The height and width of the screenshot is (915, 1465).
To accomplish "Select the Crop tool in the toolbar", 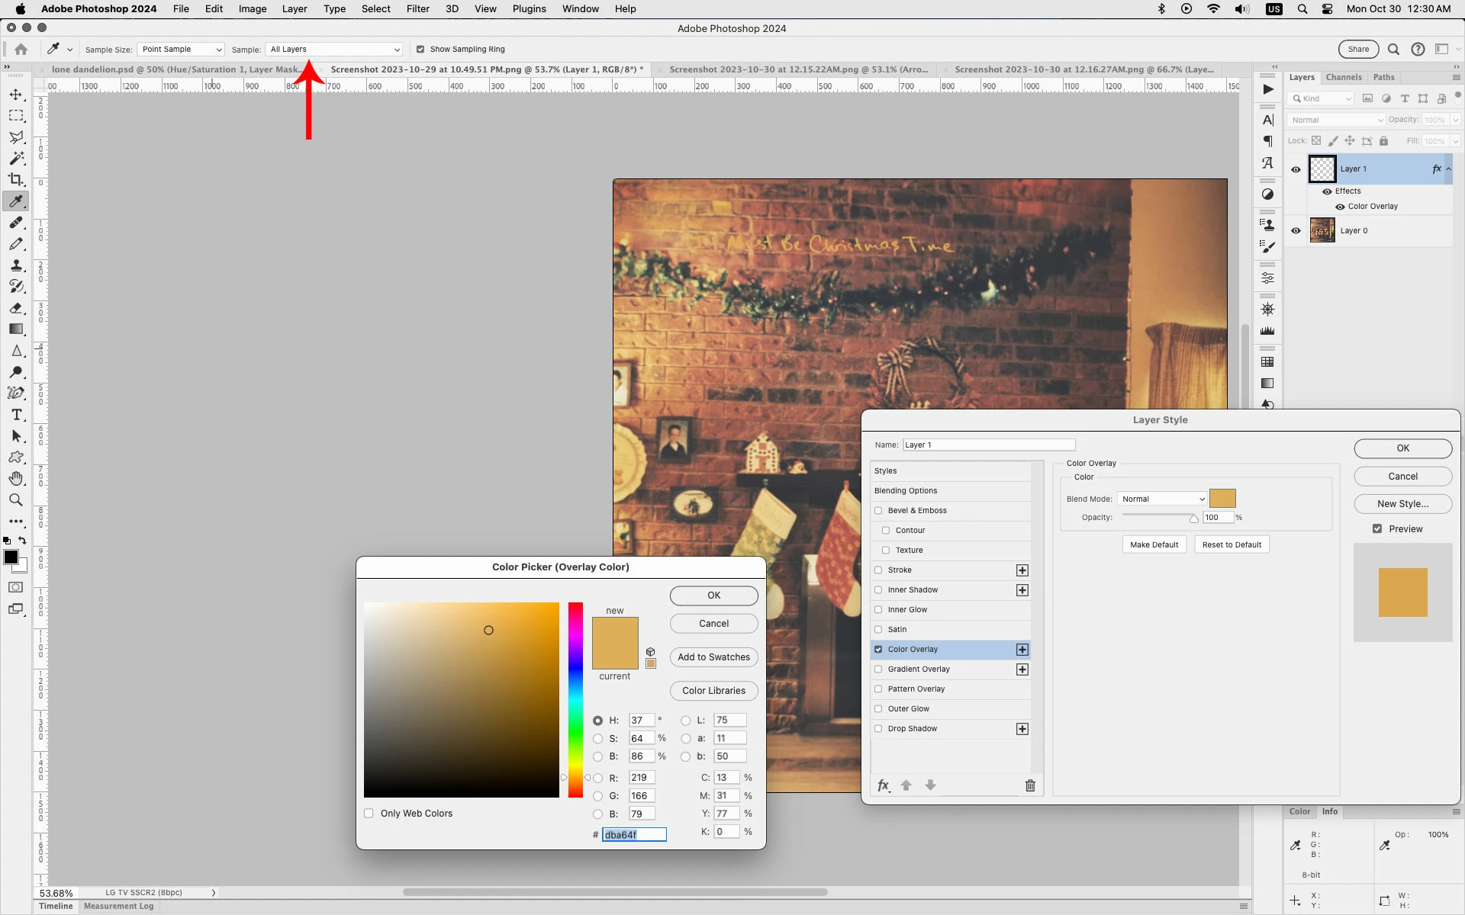I will [x=16, y=180].
